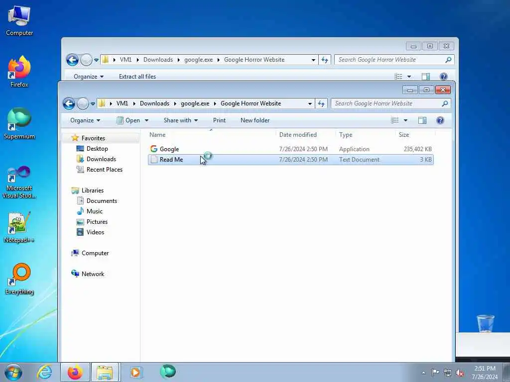Open the Music library
Screen dimensions: 510x382
(x=94, y=211)
